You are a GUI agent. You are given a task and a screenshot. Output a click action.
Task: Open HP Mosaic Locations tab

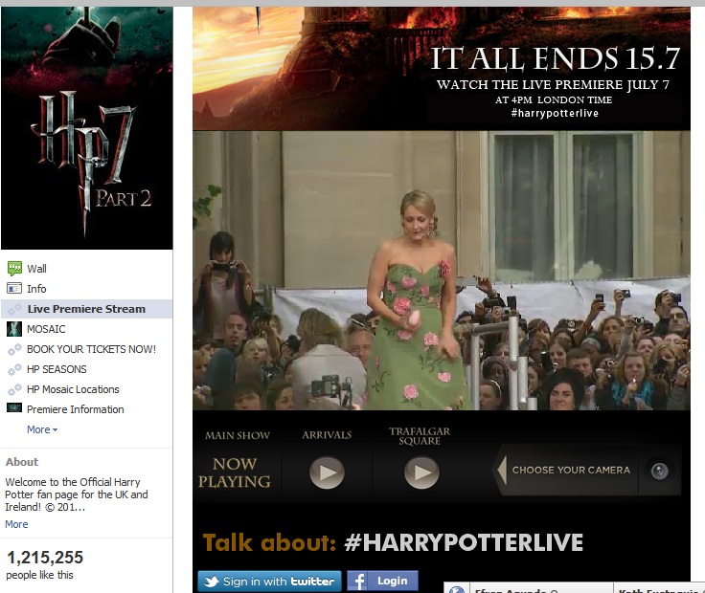pos(73,389)
